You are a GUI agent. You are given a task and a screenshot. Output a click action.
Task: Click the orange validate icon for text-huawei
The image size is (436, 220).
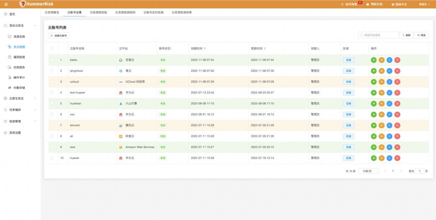(x=381, y=93)
